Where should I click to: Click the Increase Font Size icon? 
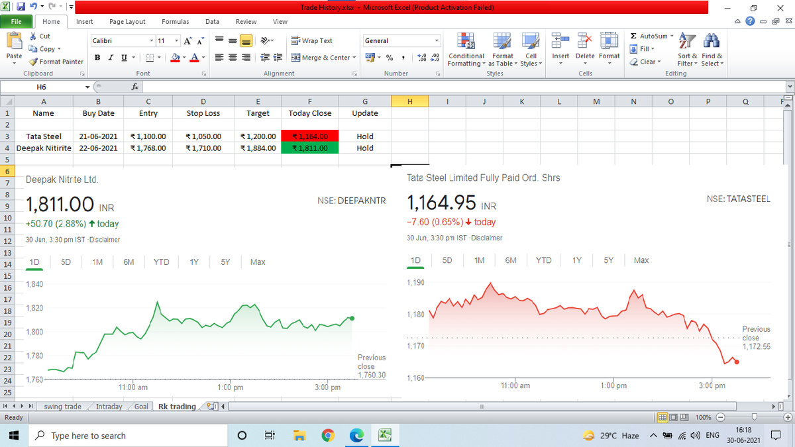(x=186, y=41)
